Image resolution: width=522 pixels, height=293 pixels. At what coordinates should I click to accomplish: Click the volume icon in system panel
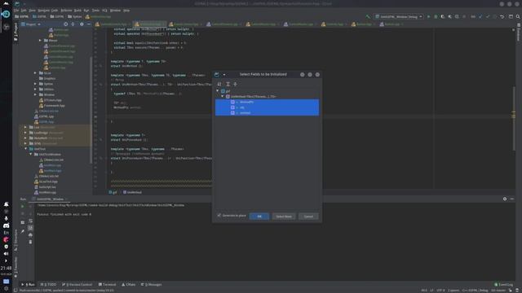click(x=6, y=253)
